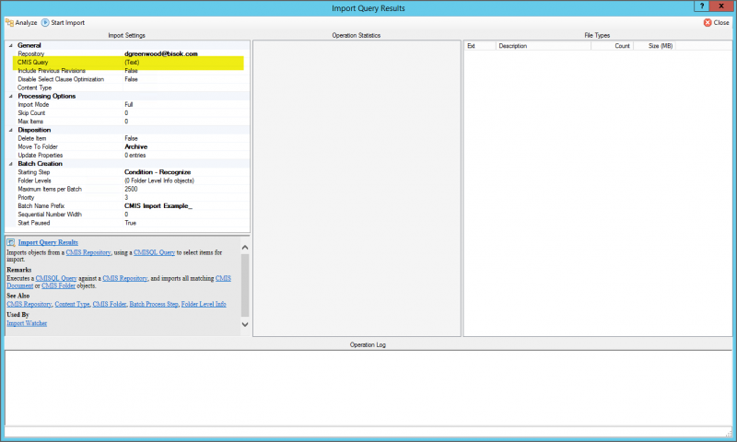Click the Analyze toolbar icon
The height and width of the screenshot is (442, 737).
click(9, 22)
